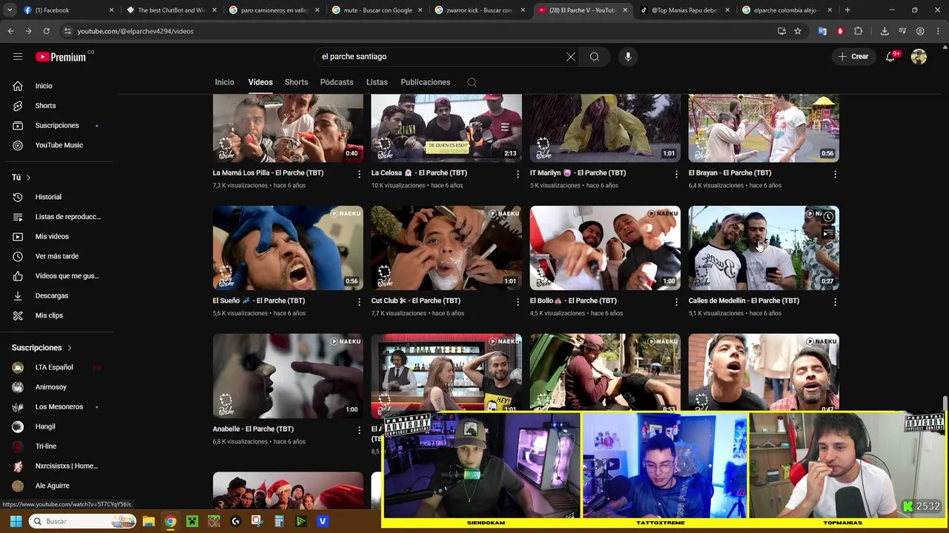Go to YouTube Premium home logo
This screenshot has height=533, width=949.
tap(61, 56)
